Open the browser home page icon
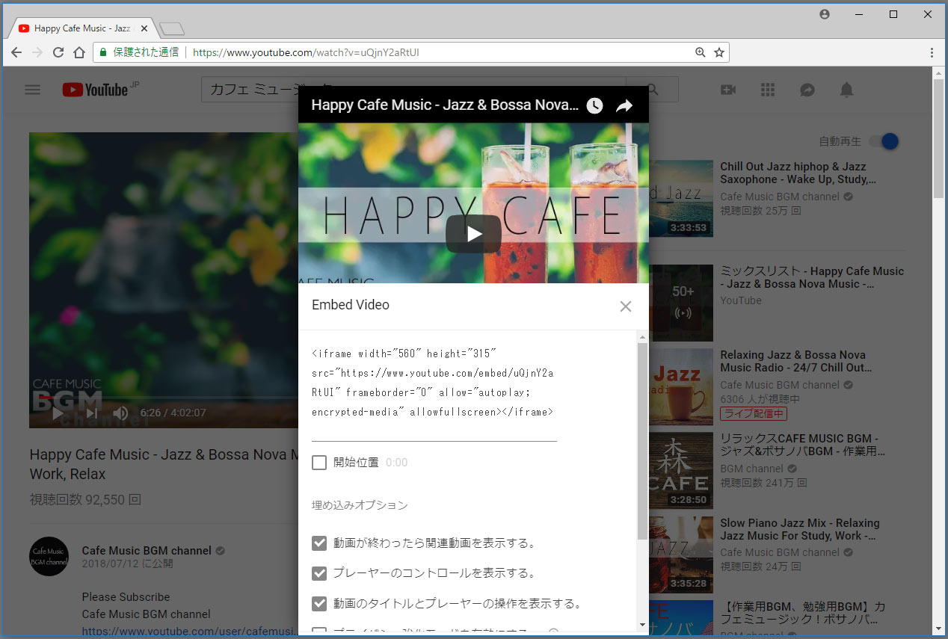Viewport: 948px width, 639px height. pos(79,52)
